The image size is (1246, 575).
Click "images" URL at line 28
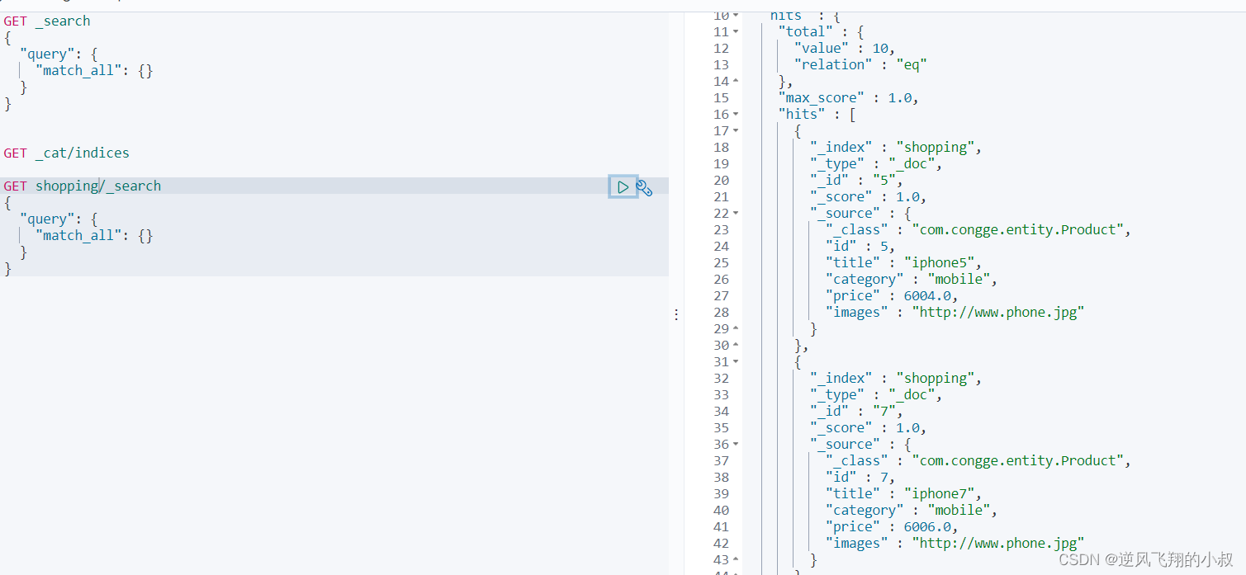[997, 313]
